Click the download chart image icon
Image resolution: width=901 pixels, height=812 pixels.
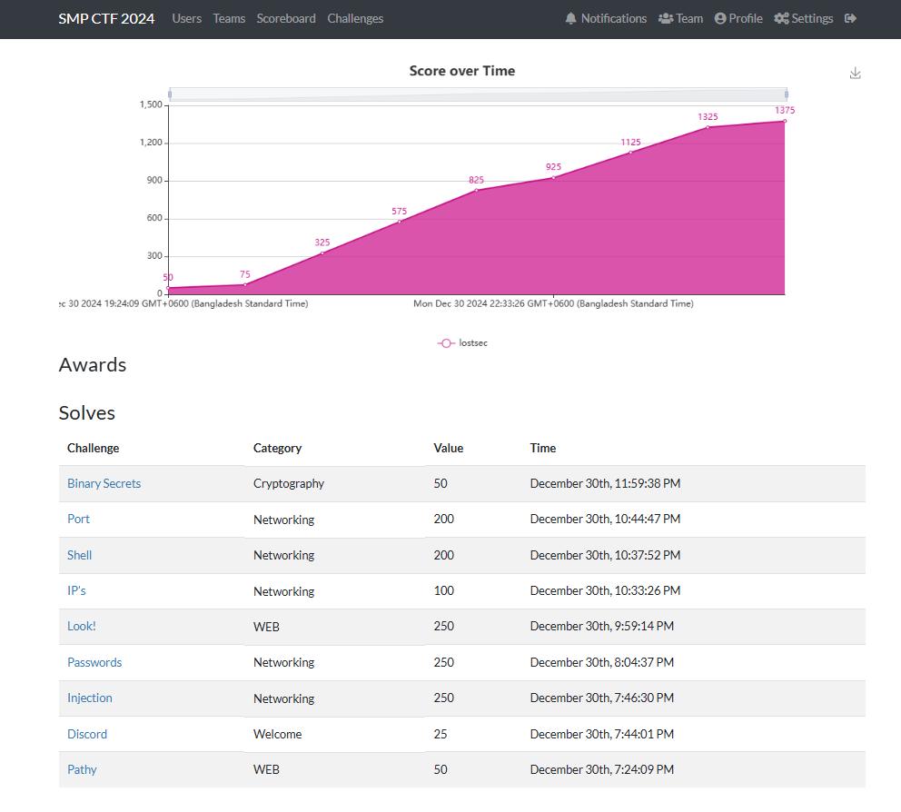(855, 74)
